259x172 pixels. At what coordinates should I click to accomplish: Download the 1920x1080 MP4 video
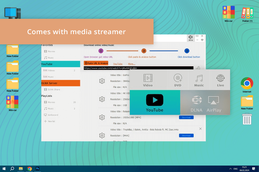tap(186, 117)
